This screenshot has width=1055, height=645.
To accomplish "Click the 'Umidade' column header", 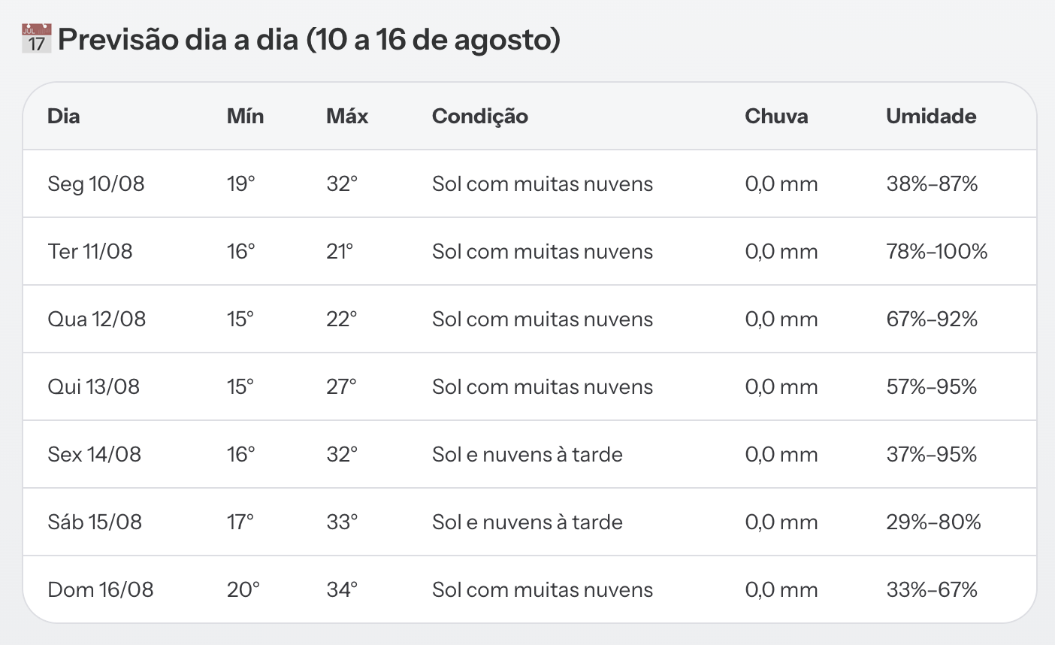I will (x=931, y=116).
